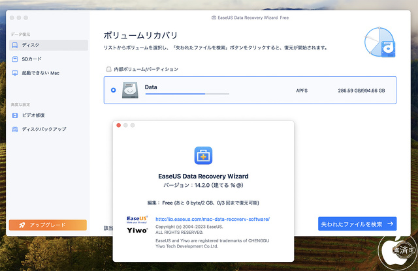Viewport: 418px width, 271px height.
Task: Switch to ディスクバックアップ in sidebar
Action: (44, 129)
